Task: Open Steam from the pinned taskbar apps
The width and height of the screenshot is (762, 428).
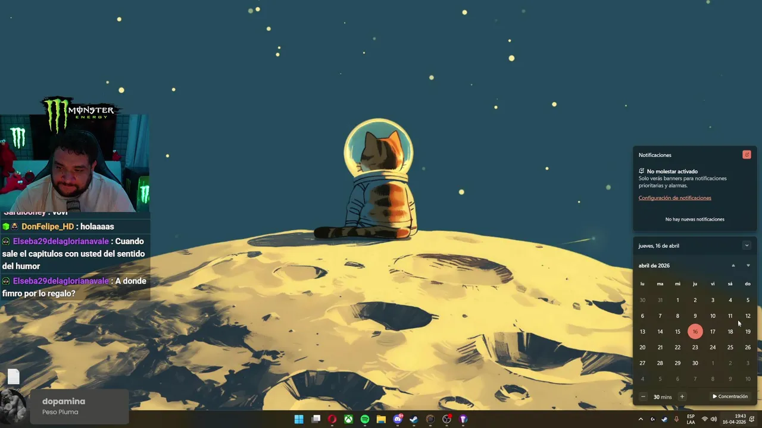Action: [414, 419]
